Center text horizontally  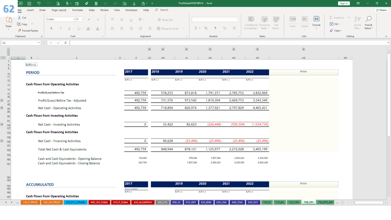[x=122, y=28]
